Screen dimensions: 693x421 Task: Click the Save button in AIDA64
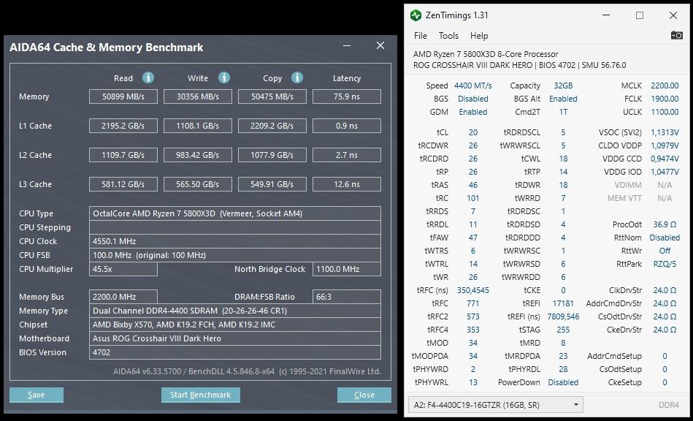coord(37,395)
